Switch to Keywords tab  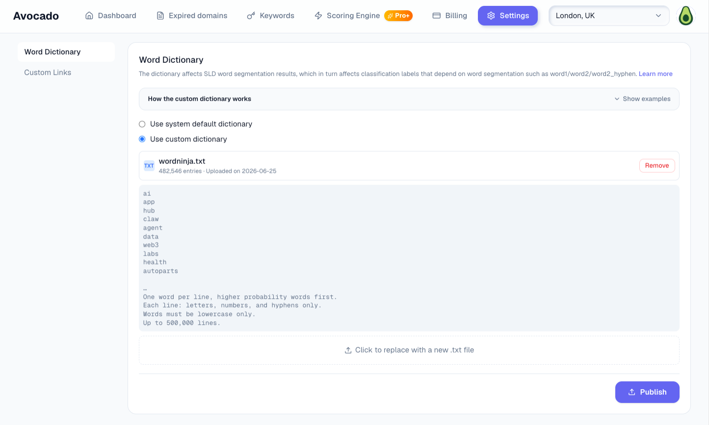[270, 16]
